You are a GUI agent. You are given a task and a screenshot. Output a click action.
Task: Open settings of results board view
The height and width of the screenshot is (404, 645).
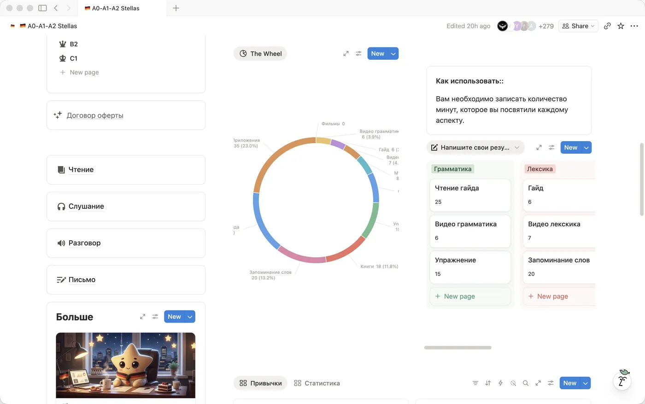tap(551, 148)
